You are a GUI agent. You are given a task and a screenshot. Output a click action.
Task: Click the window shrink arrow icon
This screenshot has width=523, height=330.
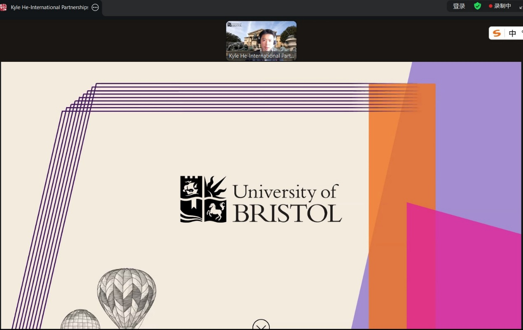pos(521,7)
